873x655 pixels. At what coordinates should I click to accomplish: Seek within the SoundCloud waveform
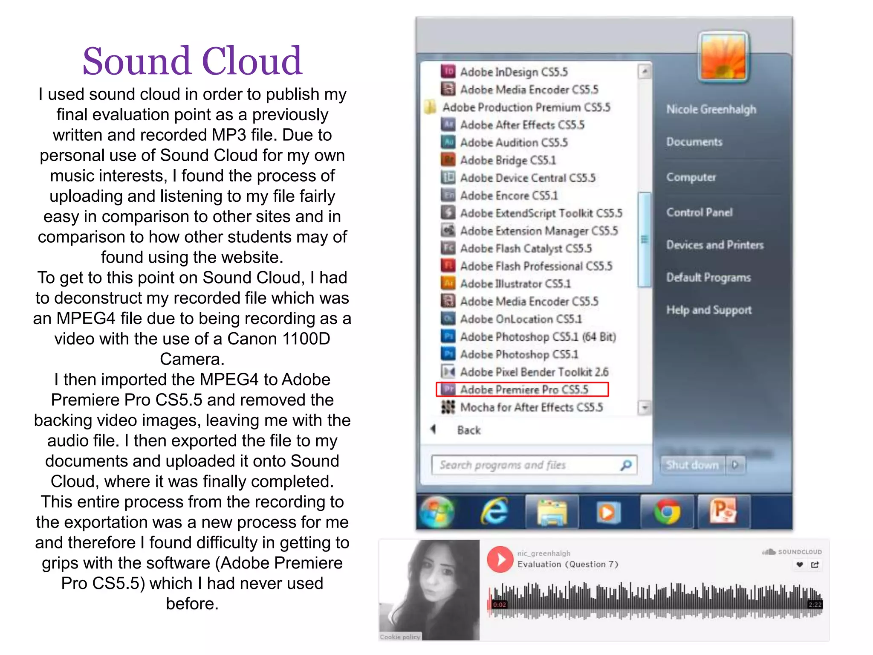point(656,601)
